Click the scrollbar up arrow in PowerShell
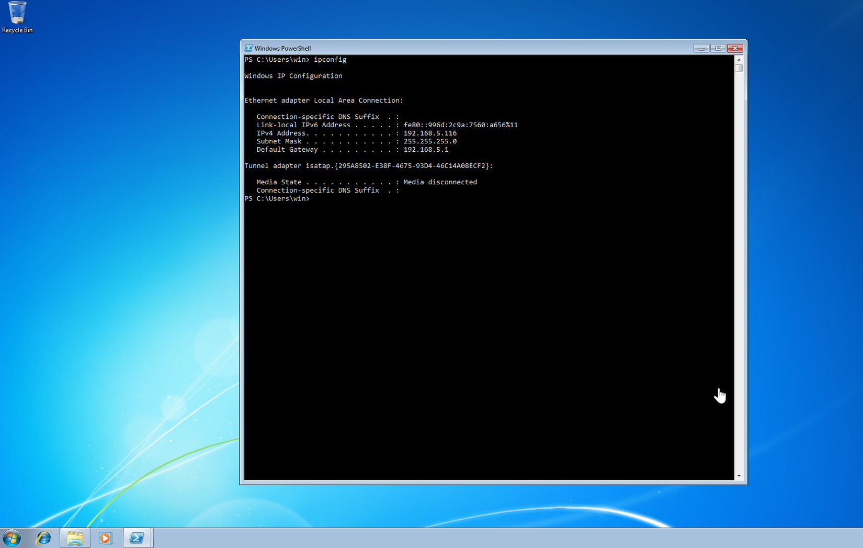Viewport: 863px width, 548px height. [739, 60]
